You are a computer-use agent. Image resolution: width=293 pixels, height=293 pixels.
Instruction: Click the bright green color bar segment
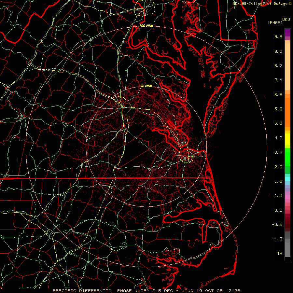pos(287,157)
